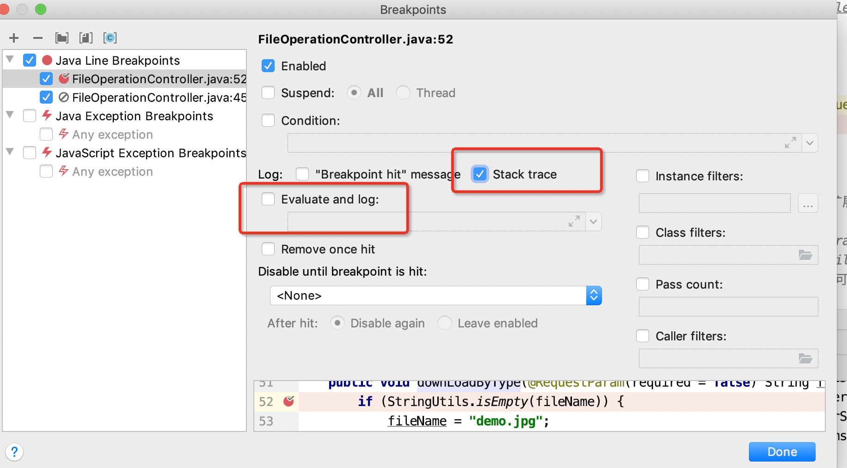This screenshot has width=847, height=468.
Task: Focus the Condition expression field
Action: click(x=545, y=143)
